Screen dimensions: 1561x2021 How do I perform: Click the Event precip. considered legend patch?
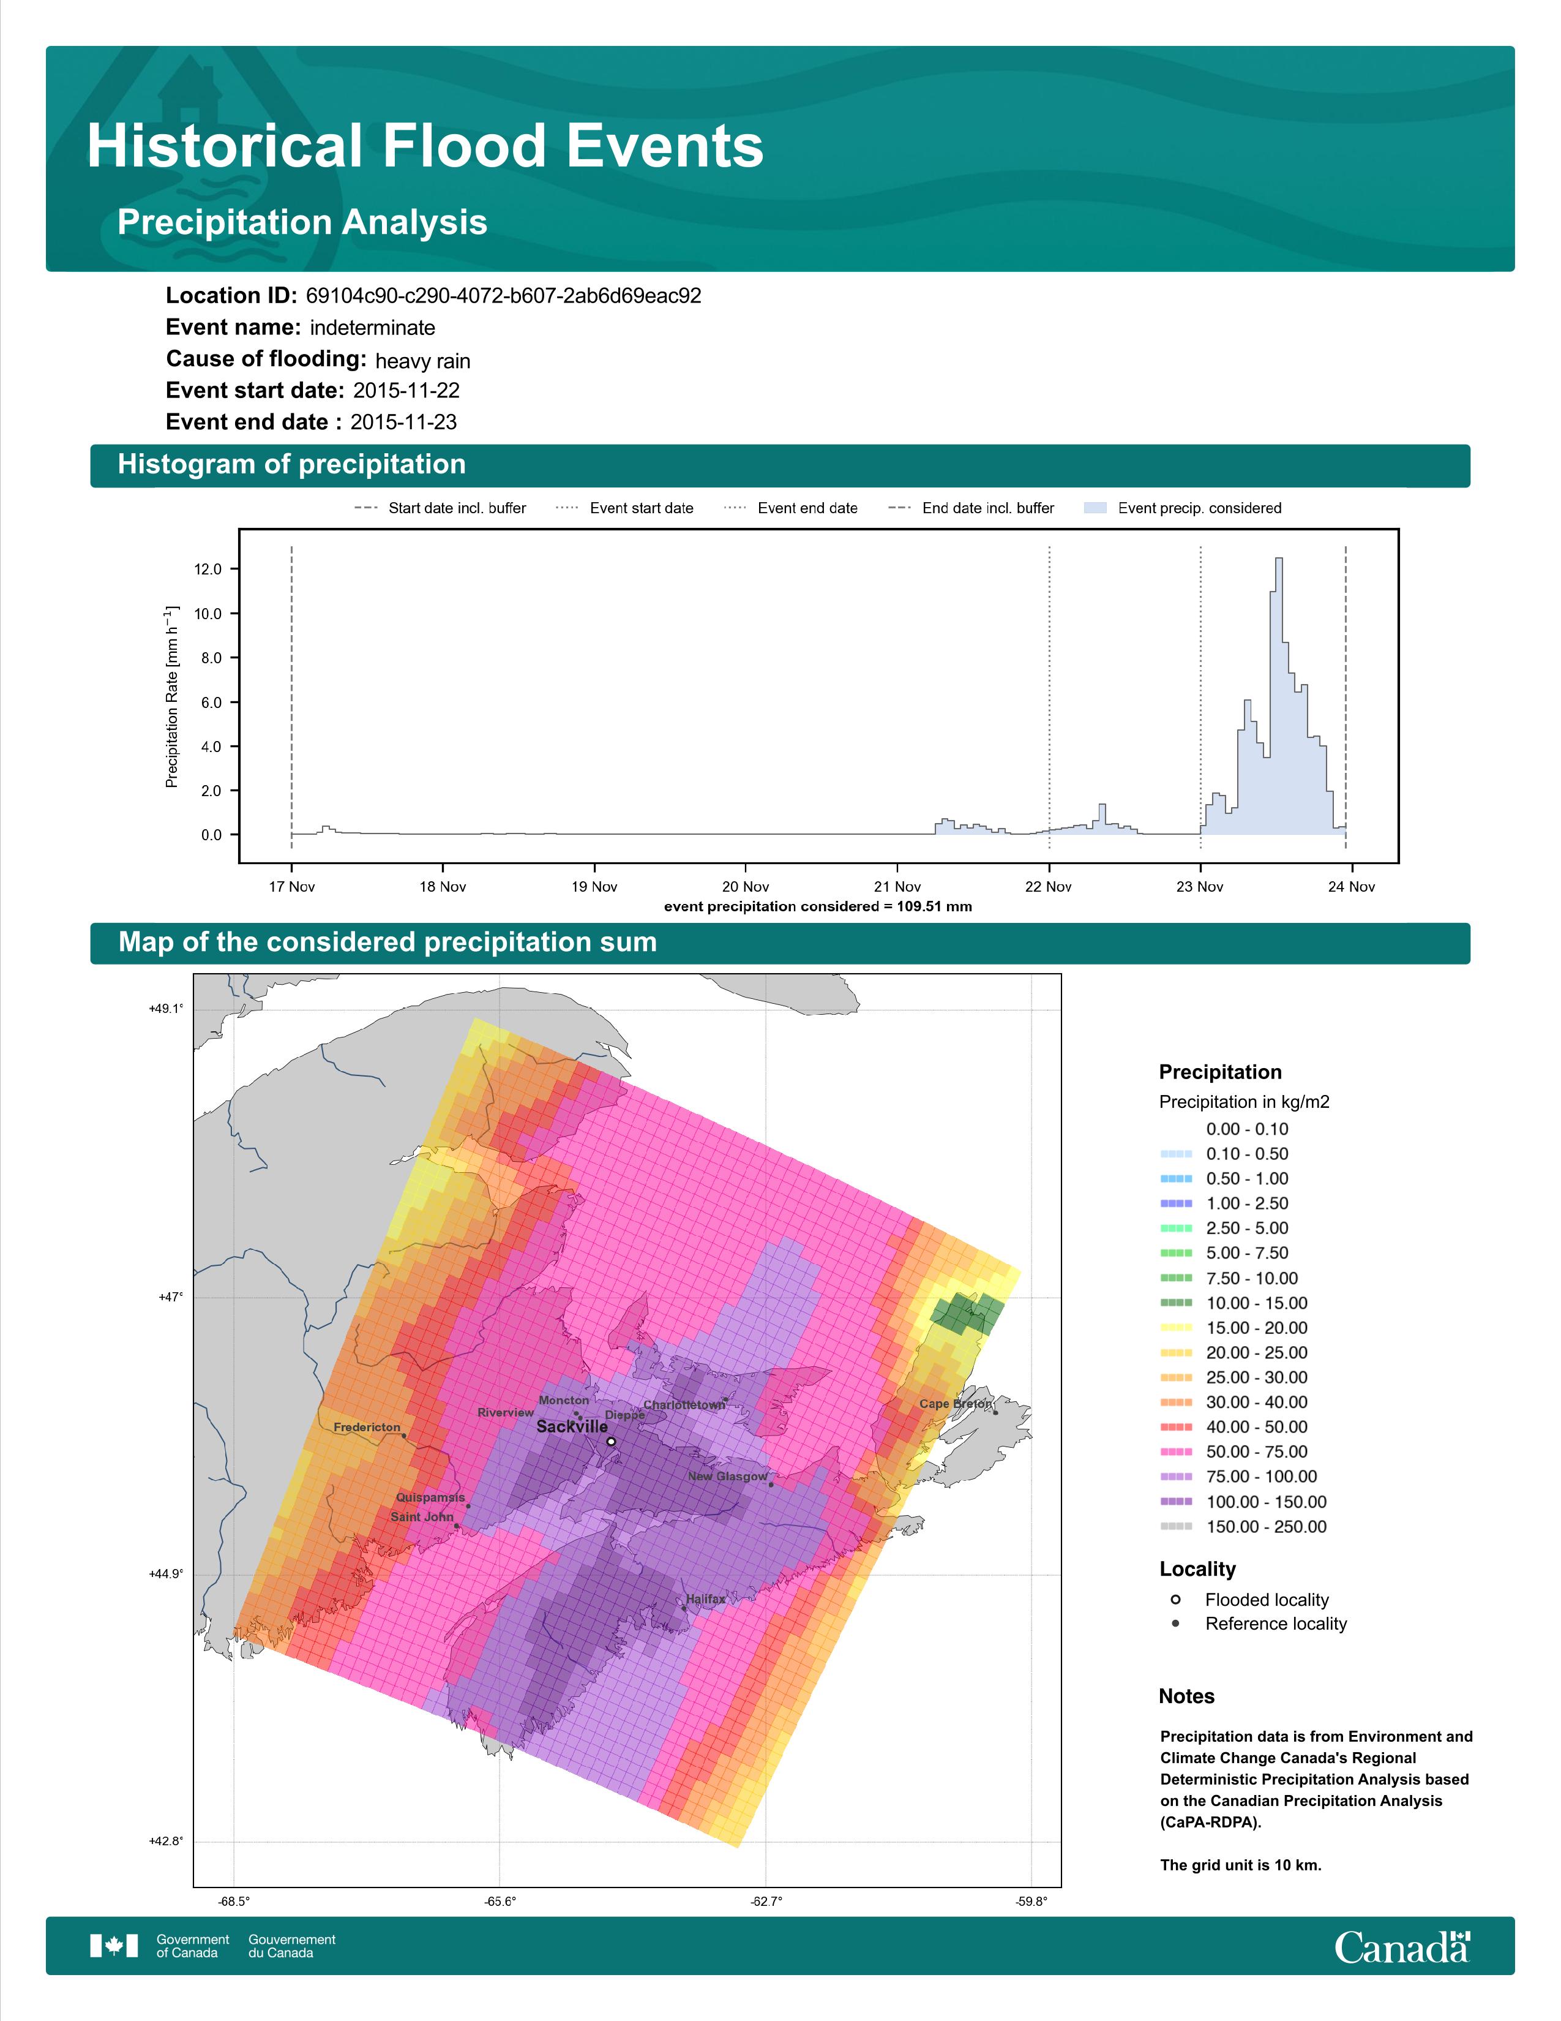(1095, 508)
